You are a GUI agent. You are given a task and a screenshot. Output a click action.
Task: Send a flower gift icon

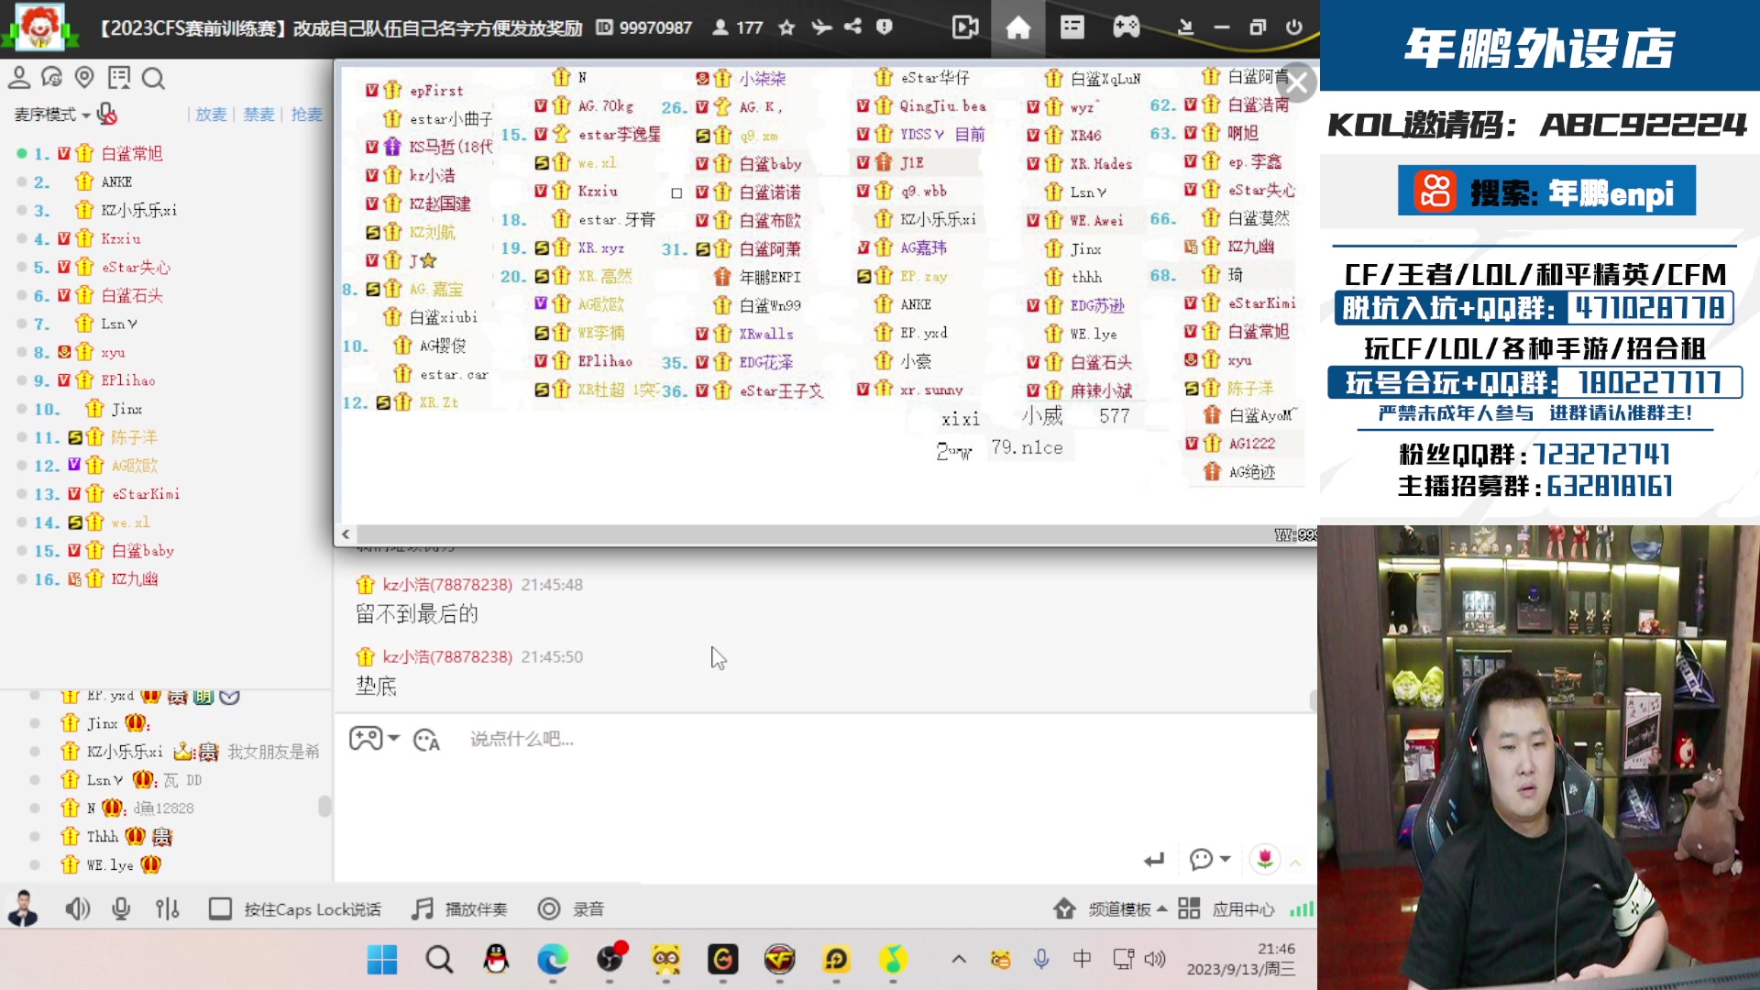coord(1265,859)
